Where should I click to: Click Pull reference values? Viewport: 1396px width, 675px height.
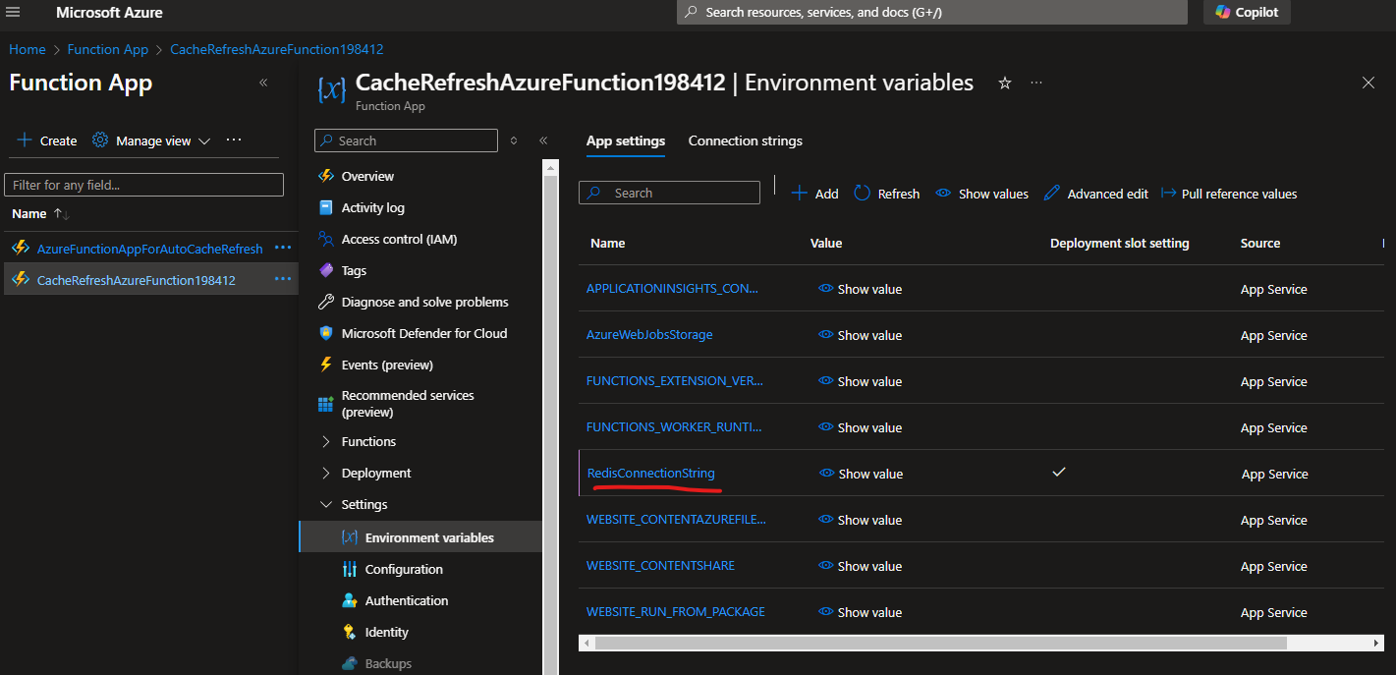(x=1229, y=194)
